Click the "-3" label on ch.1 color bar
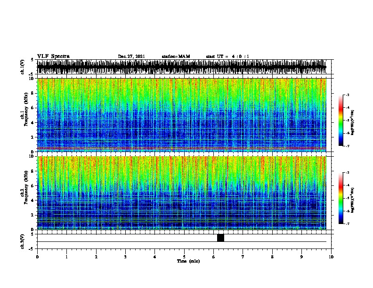The height and width of the screenshot is (288, 373). [348, 95]
